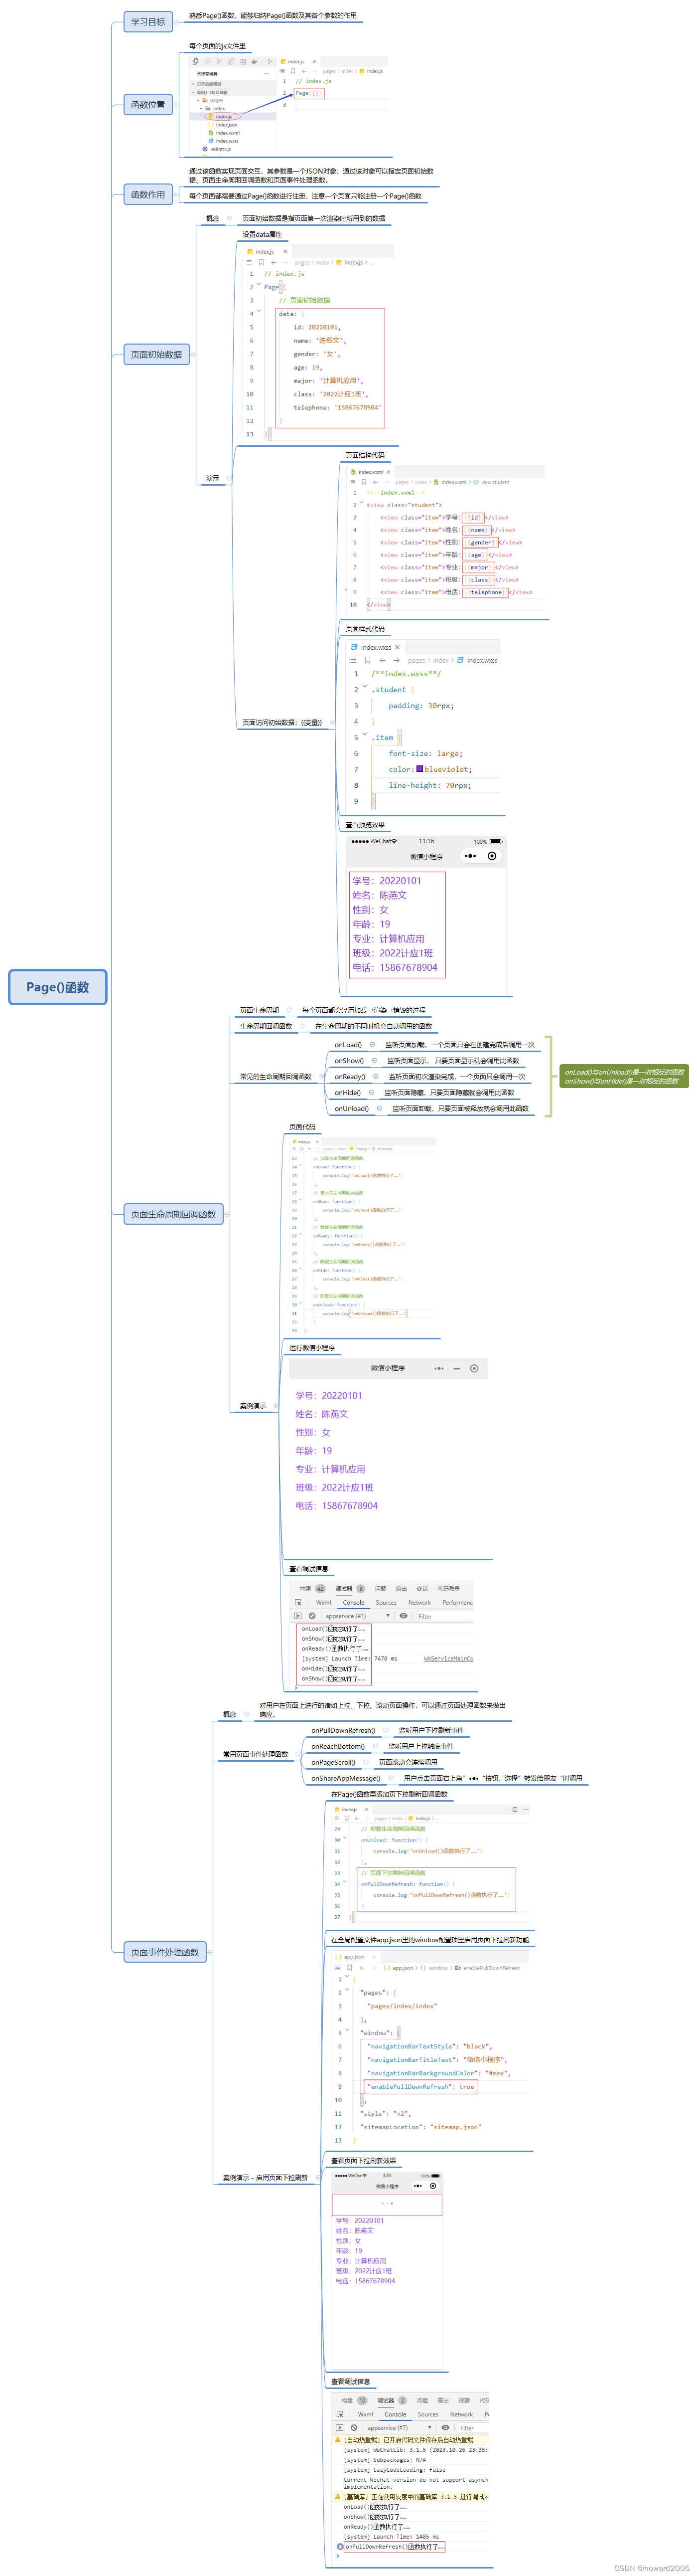Viewport: 697px width, 2576px height.
Task: Fold the .item rule in index.wxss
Action: point(365,734)
